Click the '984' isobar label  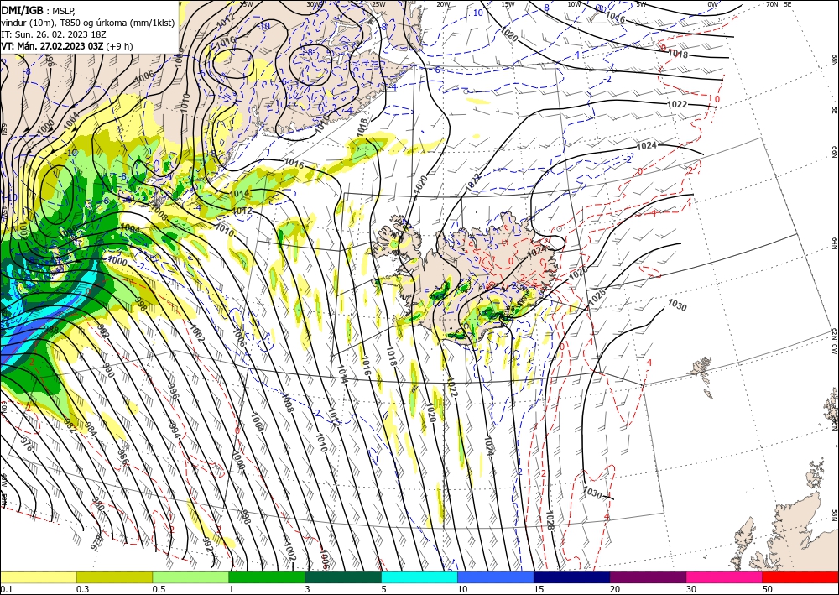[90, 429]
